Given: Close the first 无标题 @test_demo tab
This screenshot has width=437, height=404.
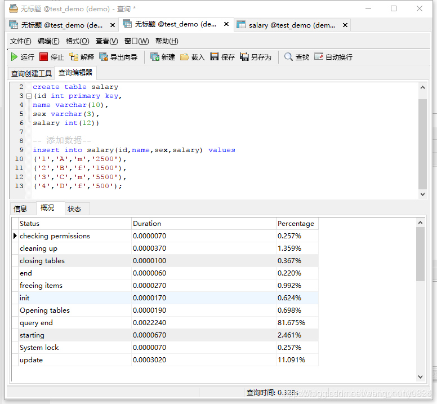Looking at the screenshot, I should point(113,25).
